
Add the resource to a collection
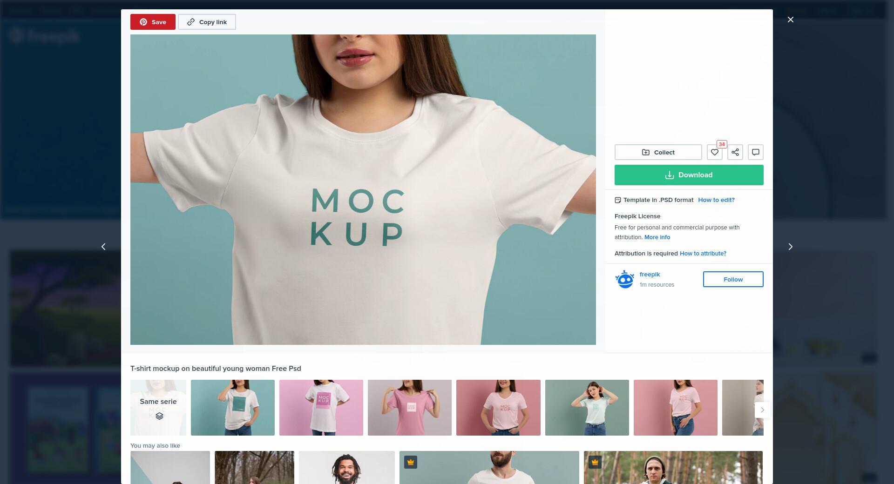pos(658,152)
